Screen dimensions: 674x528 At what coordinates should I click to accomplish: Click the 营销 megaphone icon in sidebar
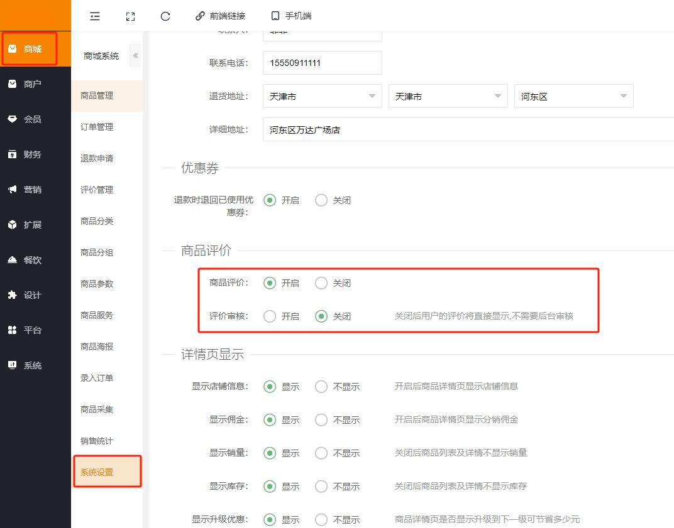click(x=12, y=190)
